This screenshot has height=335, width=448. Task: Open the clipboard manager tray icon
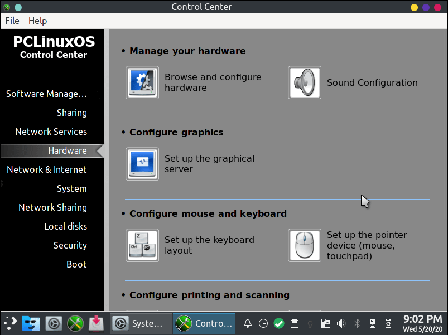coord(294,323)
